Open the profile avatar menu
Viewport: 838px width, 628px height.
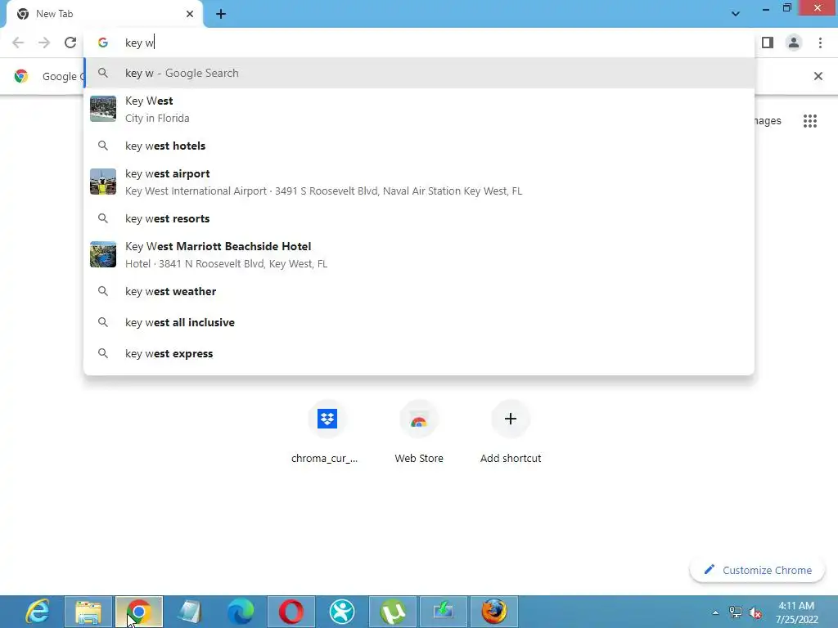[794, 43]
